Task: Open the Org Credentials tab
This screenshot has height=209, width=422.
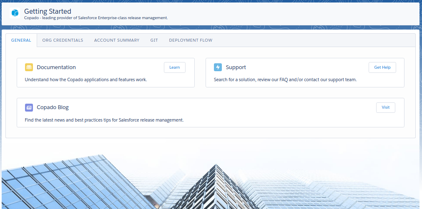Action: pos(63,40)
